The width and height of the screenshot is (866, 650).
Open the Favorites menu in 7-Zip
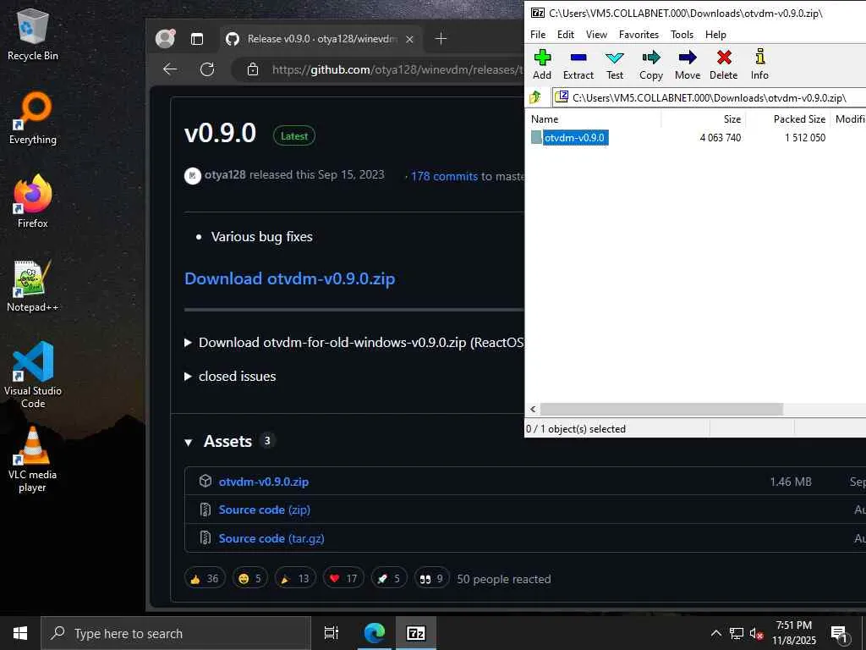pos(639,34)
